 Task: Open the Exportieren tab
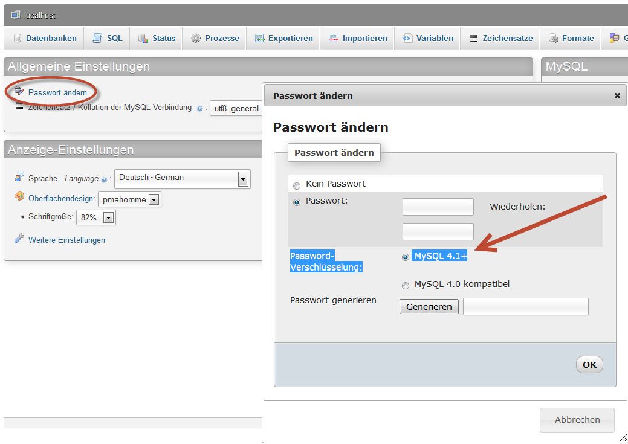tap(283, 38)
